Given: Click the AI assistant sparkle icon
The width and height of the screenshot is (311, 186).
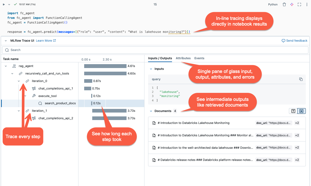Looking at the screenshot, I should 292,4.
